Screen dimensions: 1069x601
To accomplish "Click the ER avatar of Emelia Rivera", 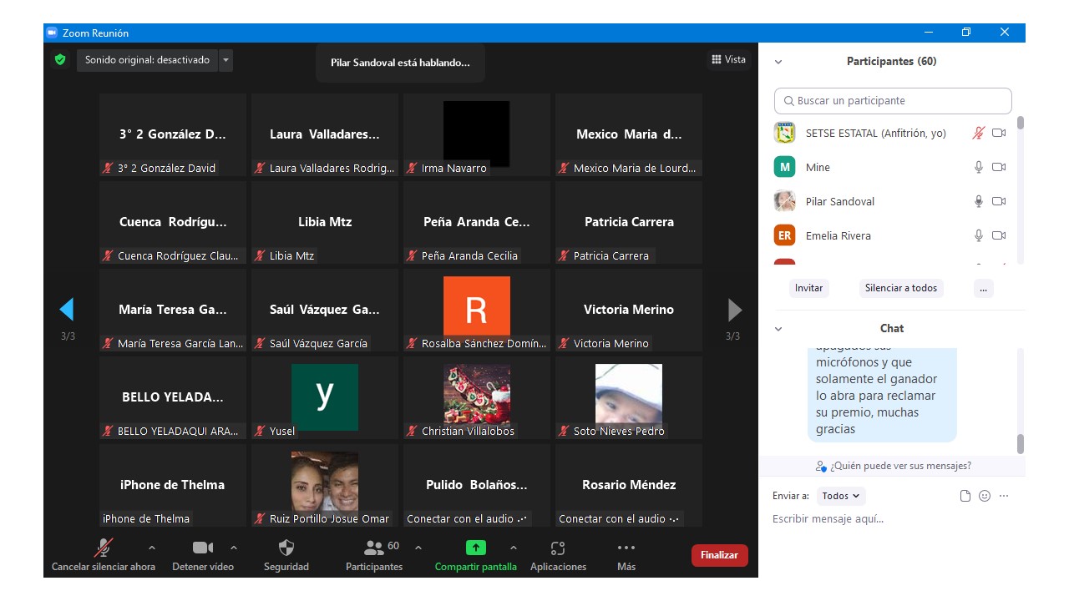I will point(784,235).
